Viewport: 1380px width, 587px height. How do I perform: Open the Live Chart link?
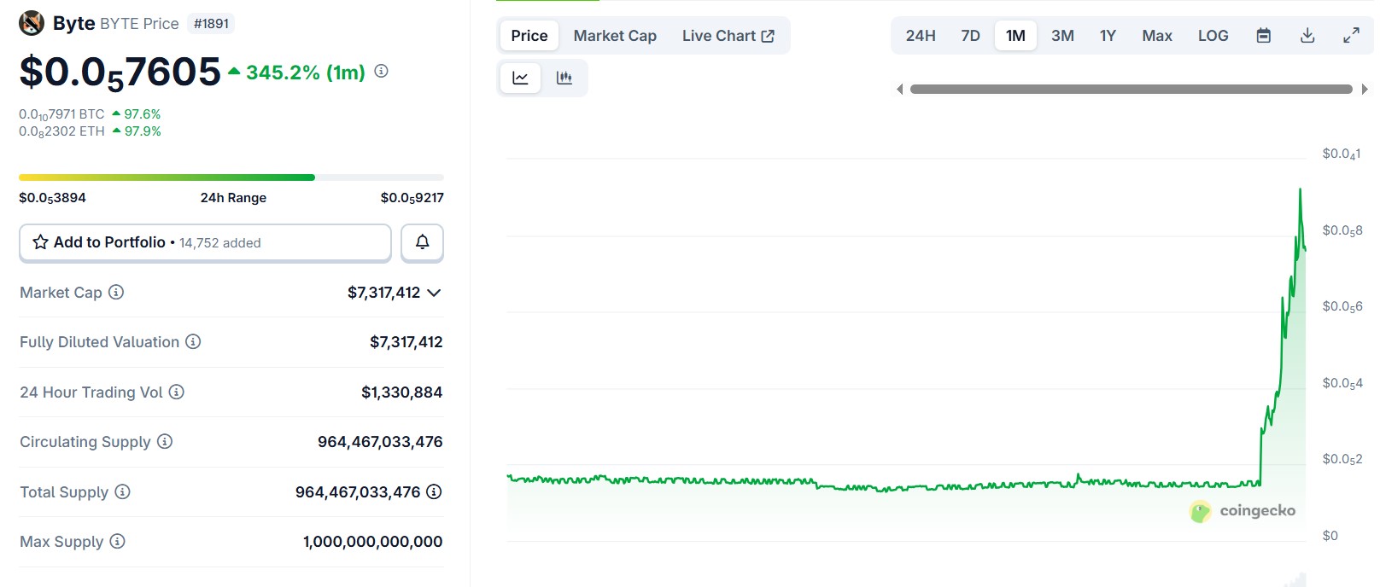[728, 36]
